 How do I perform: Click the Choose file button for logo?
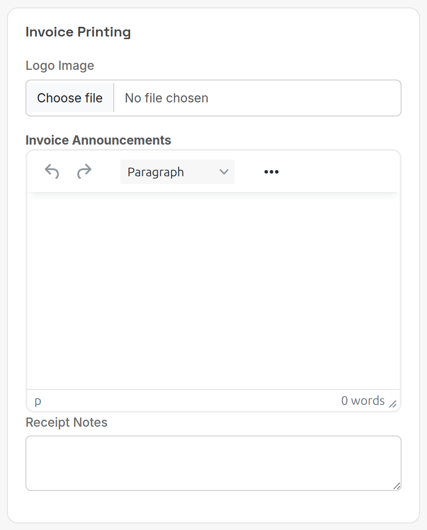click(70, 98)
